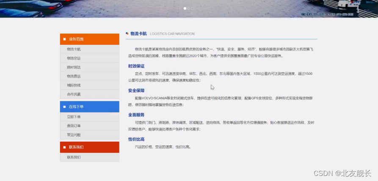The image size is (378, 181).
Task: Open the 物流空运 sidebar link
Action: [x=90, y=58]
